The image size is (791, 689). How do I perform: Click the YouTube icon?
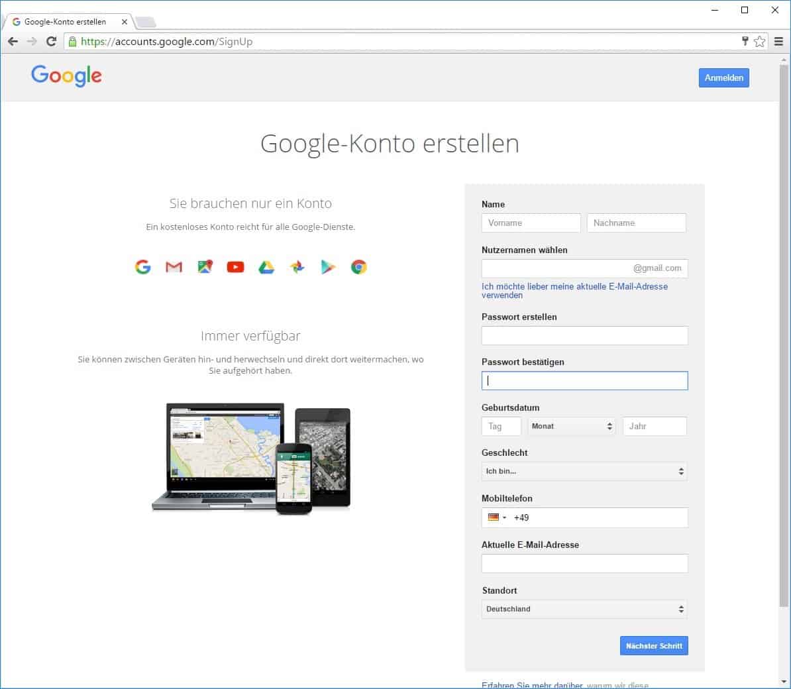click(x=236, y=267)
